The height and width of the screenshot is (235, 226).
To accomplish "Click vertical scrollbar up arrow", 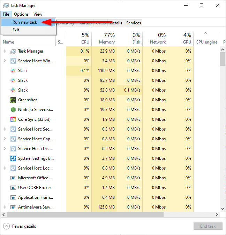I will click(x=223, y=49).
